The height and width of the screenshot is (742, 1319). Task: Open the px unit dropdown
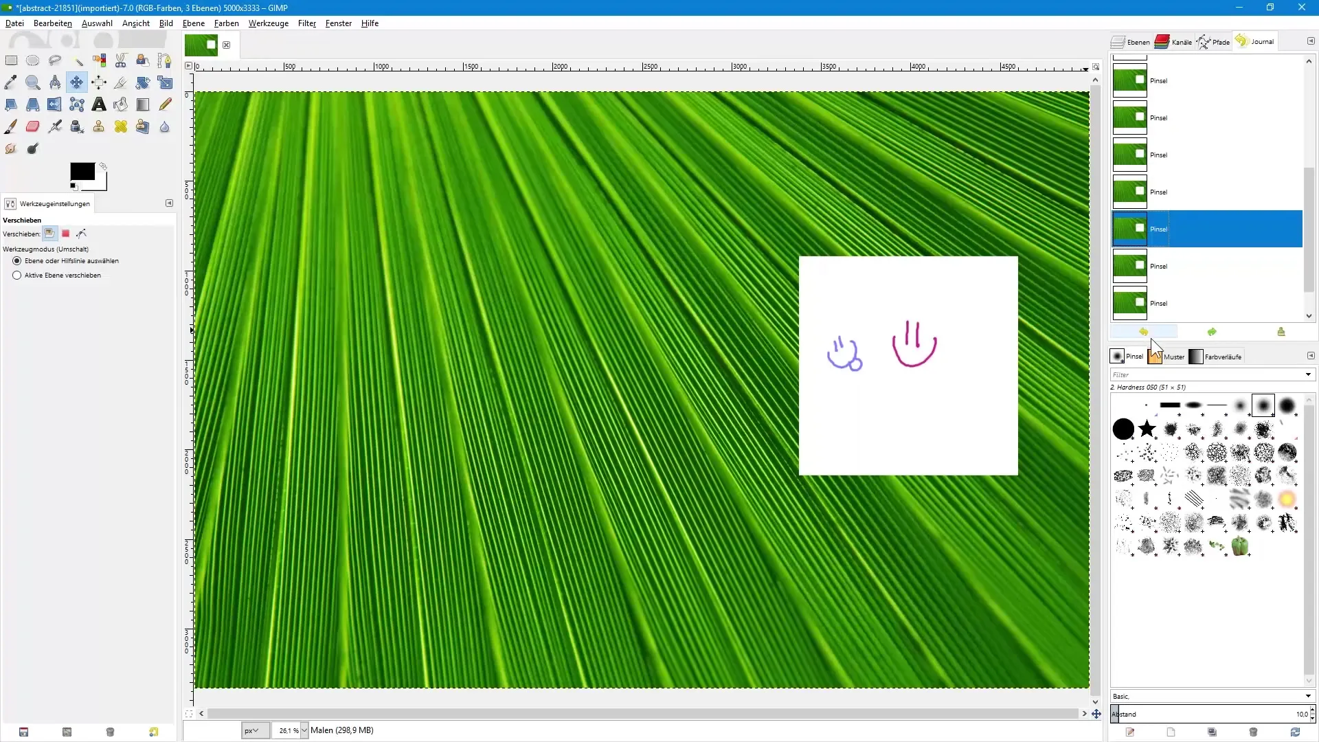coord(255,730)
